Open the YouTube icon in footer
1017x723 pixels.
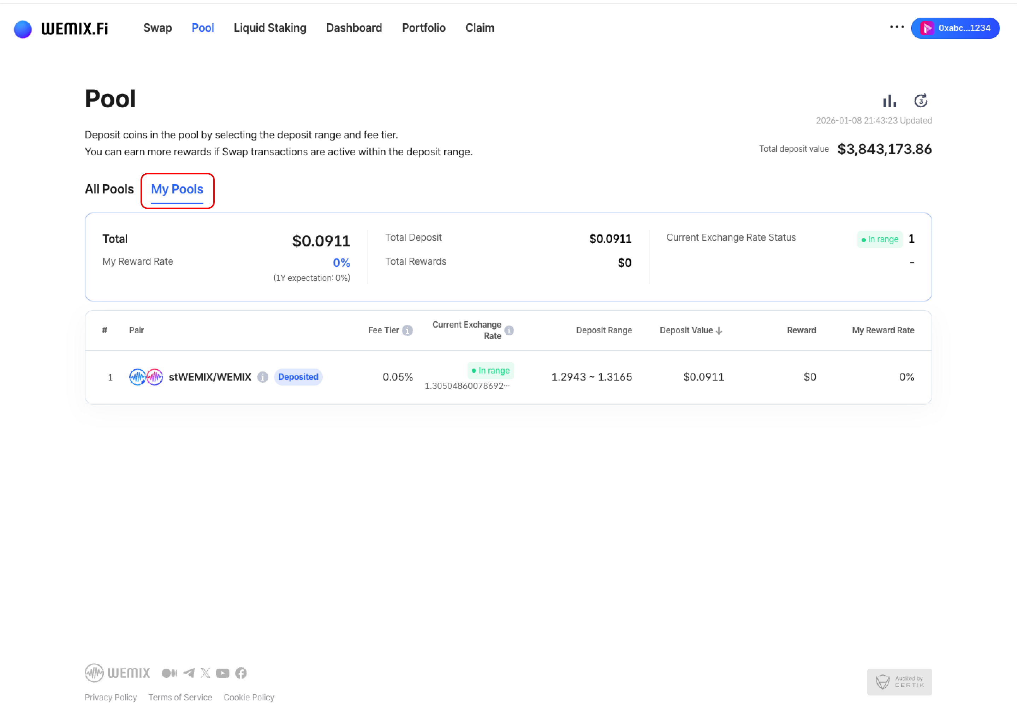click(222, 673)
